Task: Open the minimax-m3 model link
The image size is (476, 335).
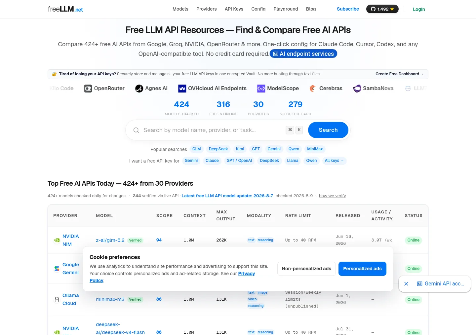Action: pyautogui.click(x=110, y=299)
